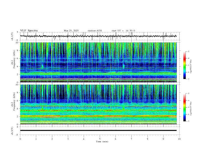
Task: Click the "VLF Spectra" title text
Action: [x=29, y=31]
